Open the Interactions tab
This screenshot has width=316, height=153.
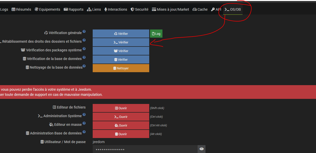(x=116, y=9)
